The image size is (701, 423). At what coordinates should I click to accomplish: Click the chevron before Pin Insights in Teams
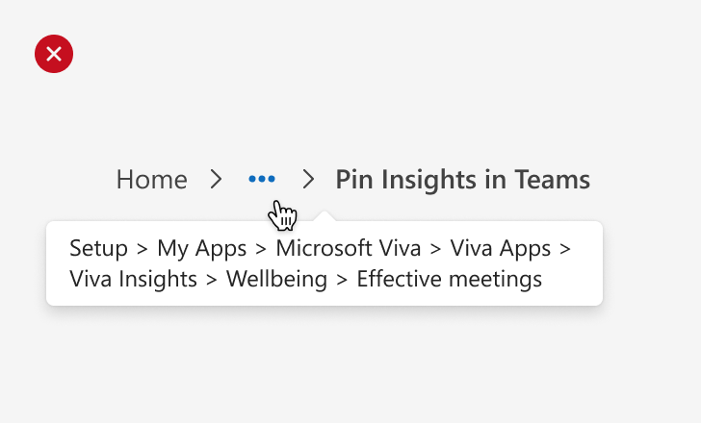click(x=308, y=180)
